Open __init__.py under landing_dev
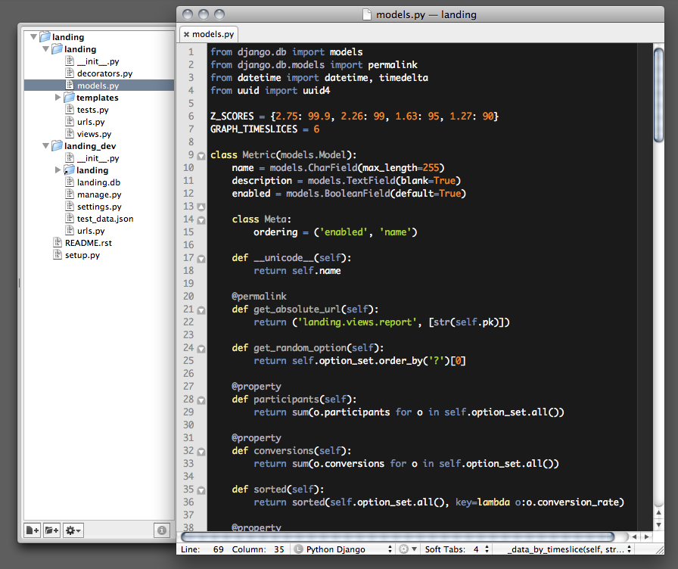 [98, 158]
